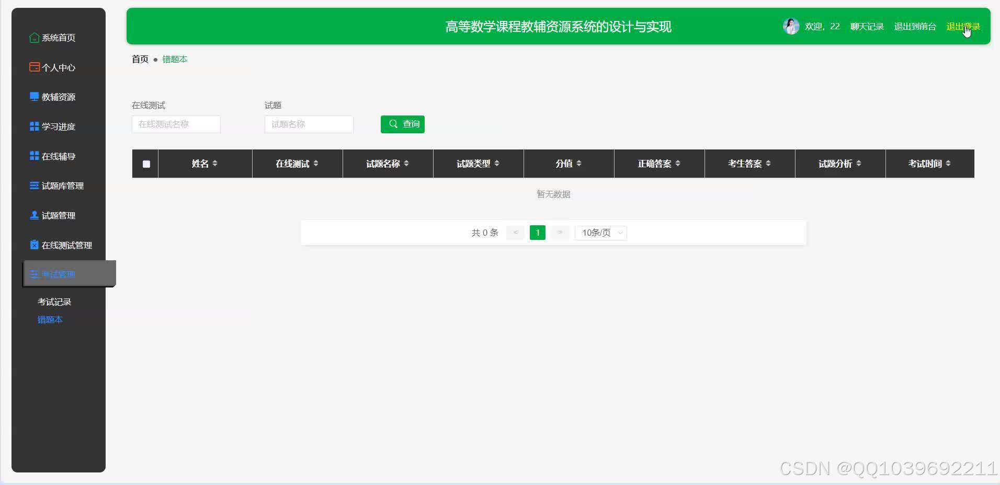Sort the table by 分值 column
The width and height of the screenshot is (1000, 485).
pyautogui.click(x=568, y=164)
